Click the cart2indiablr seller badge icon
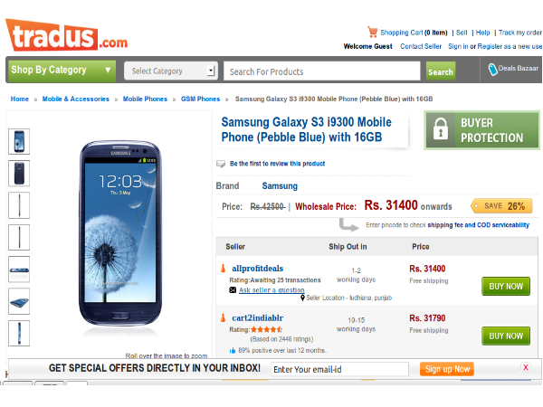This screenshot has height=407, width=543. pyautogui.click(x=222, y=317)
